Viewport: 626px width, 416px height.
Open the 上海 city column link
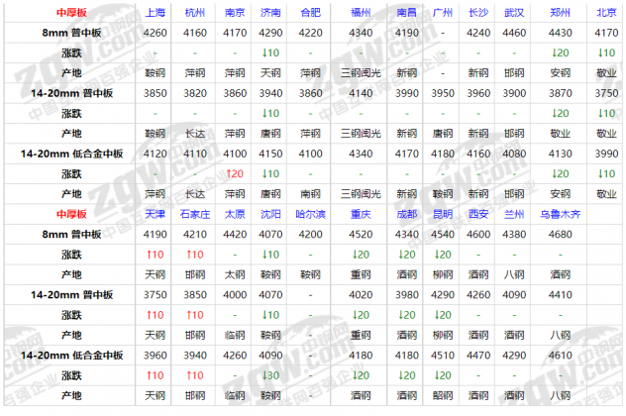[156, 13]
